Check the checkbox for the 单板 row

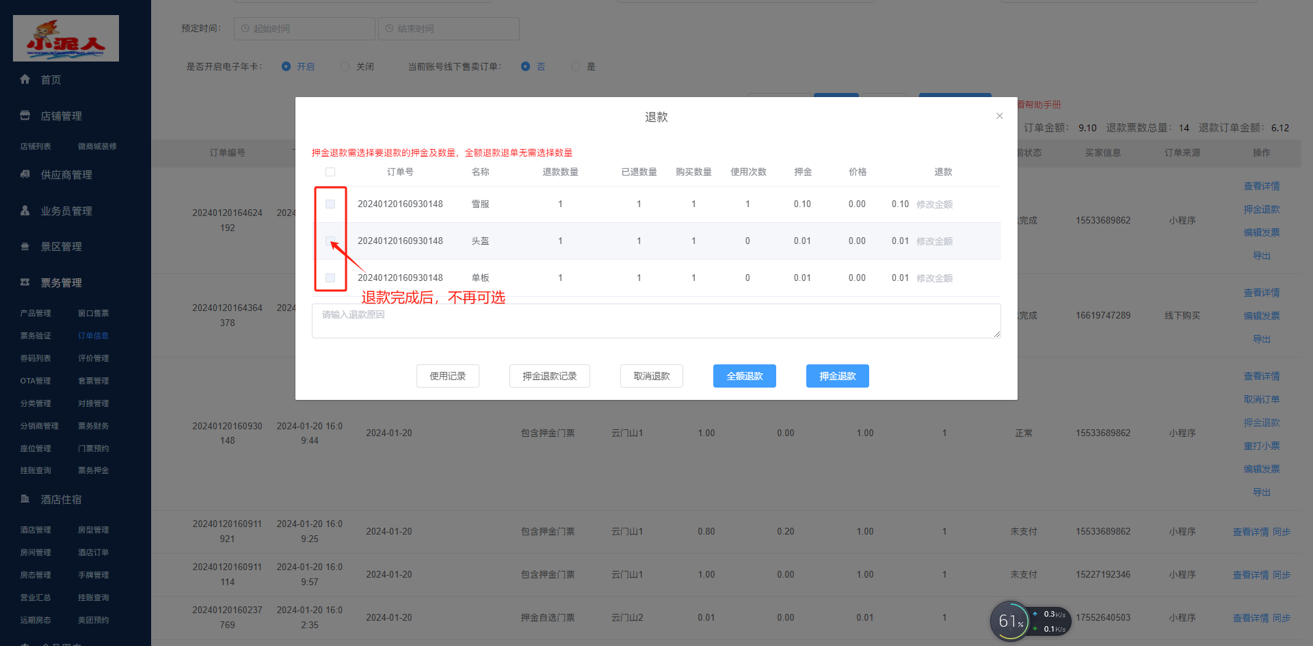330,278
